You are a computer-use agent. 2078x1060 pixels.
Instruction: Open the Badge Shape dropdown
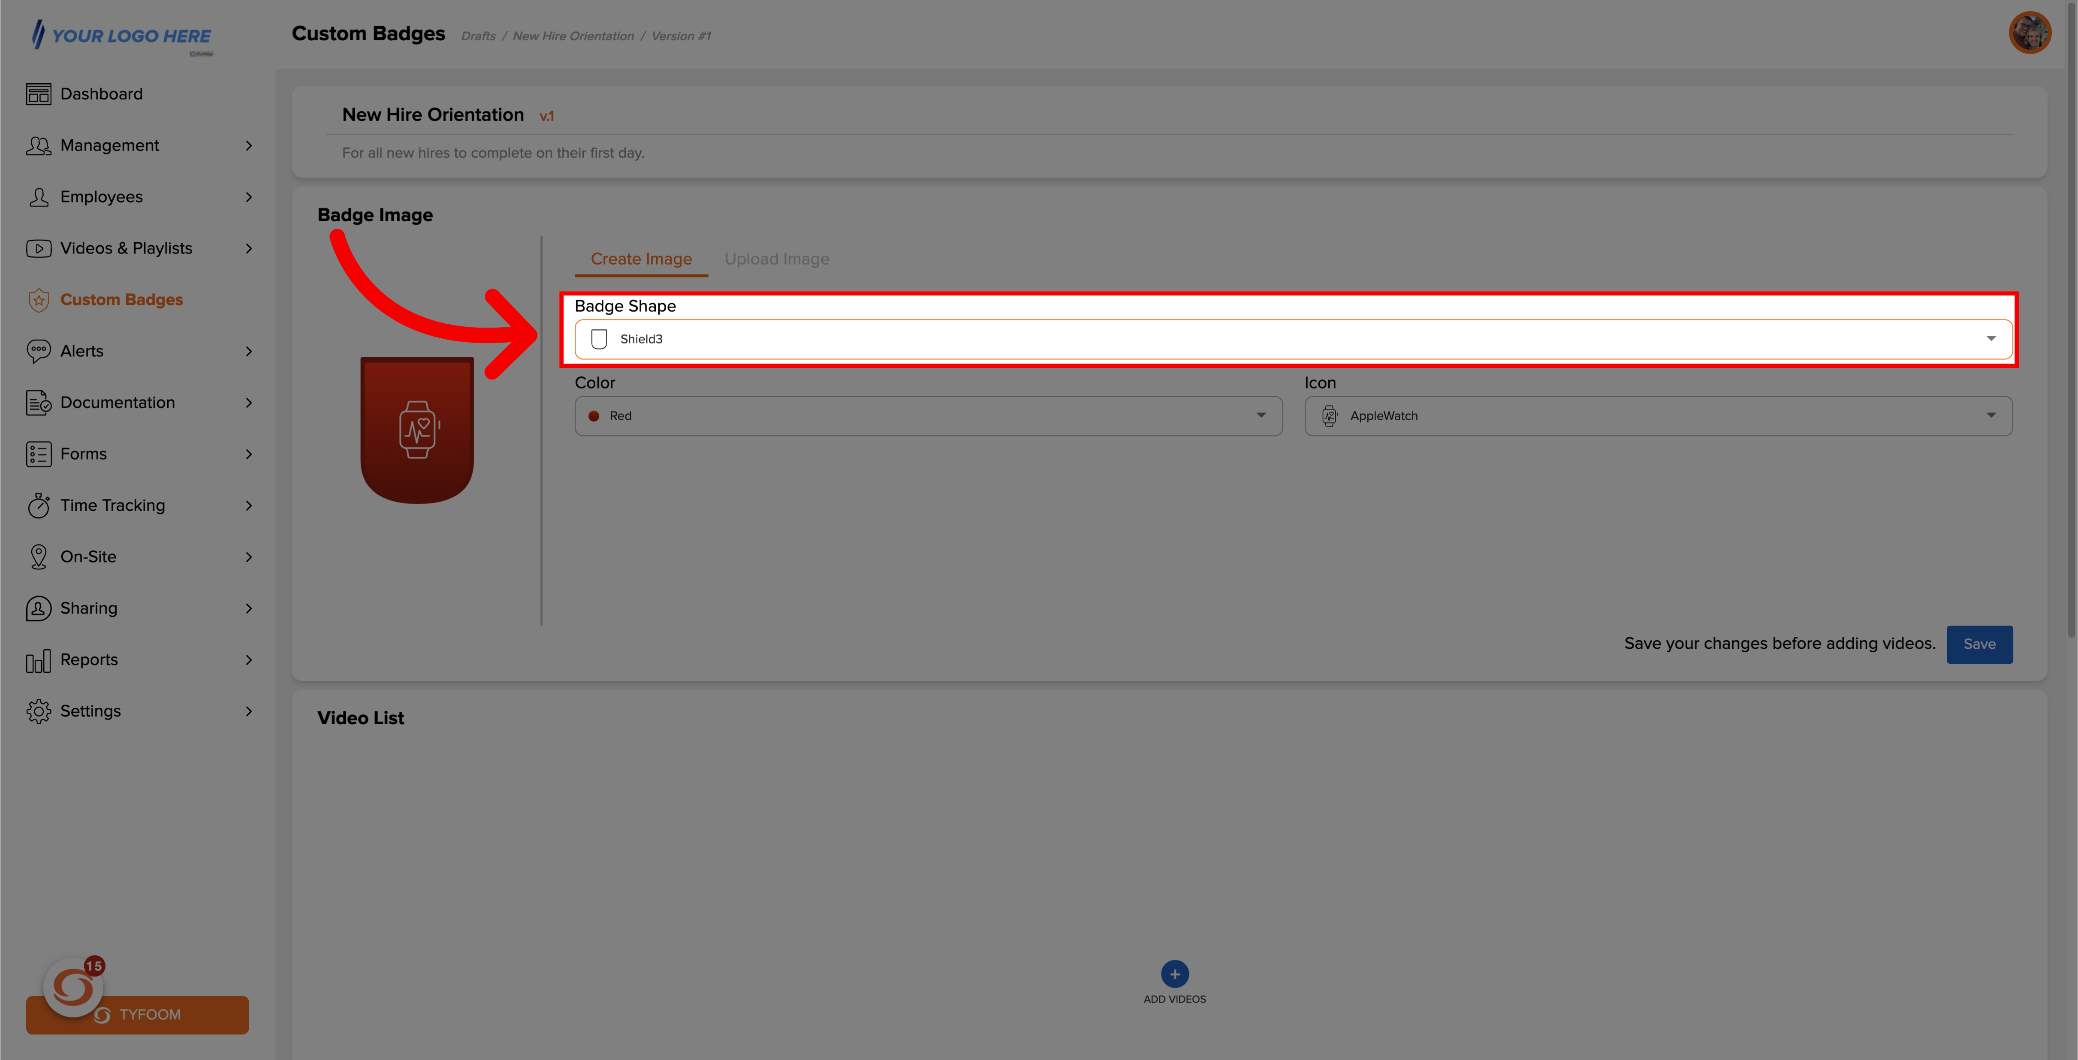(1292, 339)
